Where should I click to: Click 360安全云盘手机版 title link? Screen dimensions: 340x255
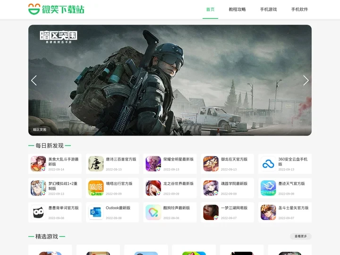pyautogui.click(x=293, y=161)
